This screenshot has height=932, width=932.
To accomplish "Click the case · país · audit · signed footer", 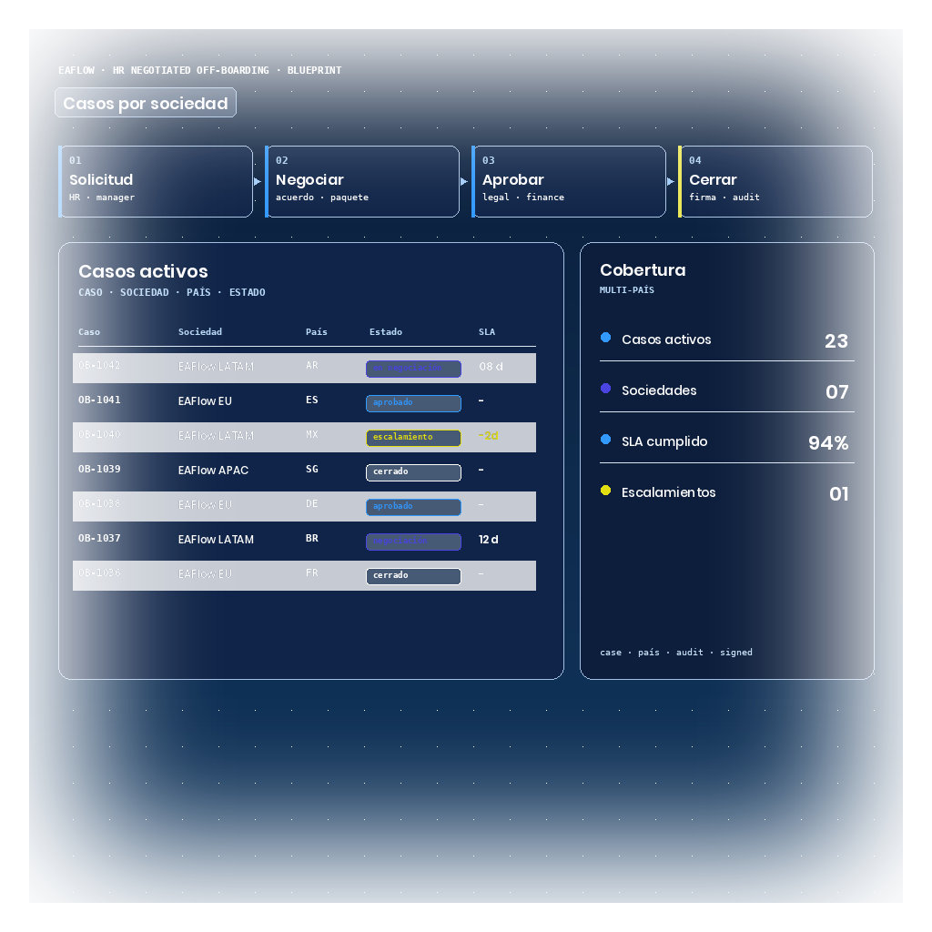I will [x=676, y=653].
